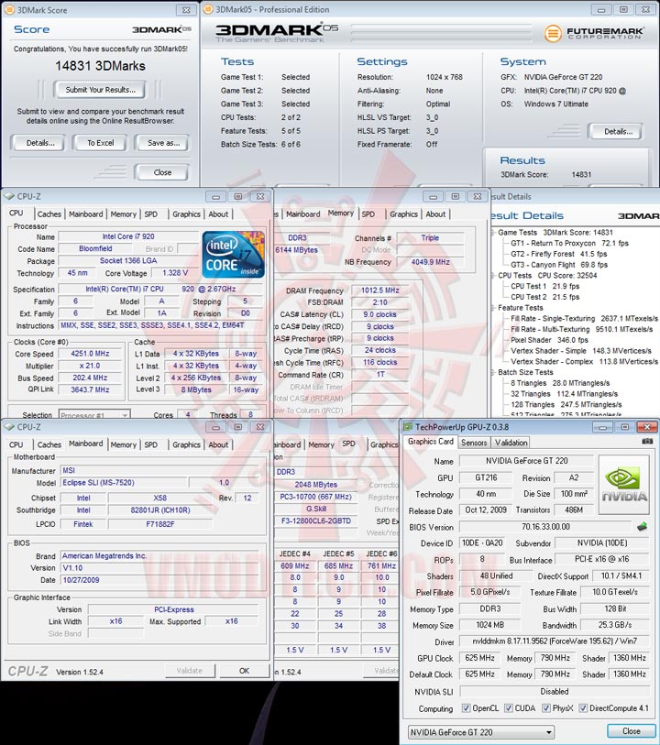660x745 pixels.
Task: Click the 3DMark05 Professional Edition title icon
Action: tap(208, 9)
